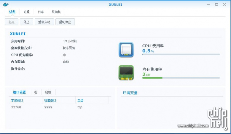Click the 内存限制 label
The height and width of the screenshot is (134, 231).
coord(18,62)
